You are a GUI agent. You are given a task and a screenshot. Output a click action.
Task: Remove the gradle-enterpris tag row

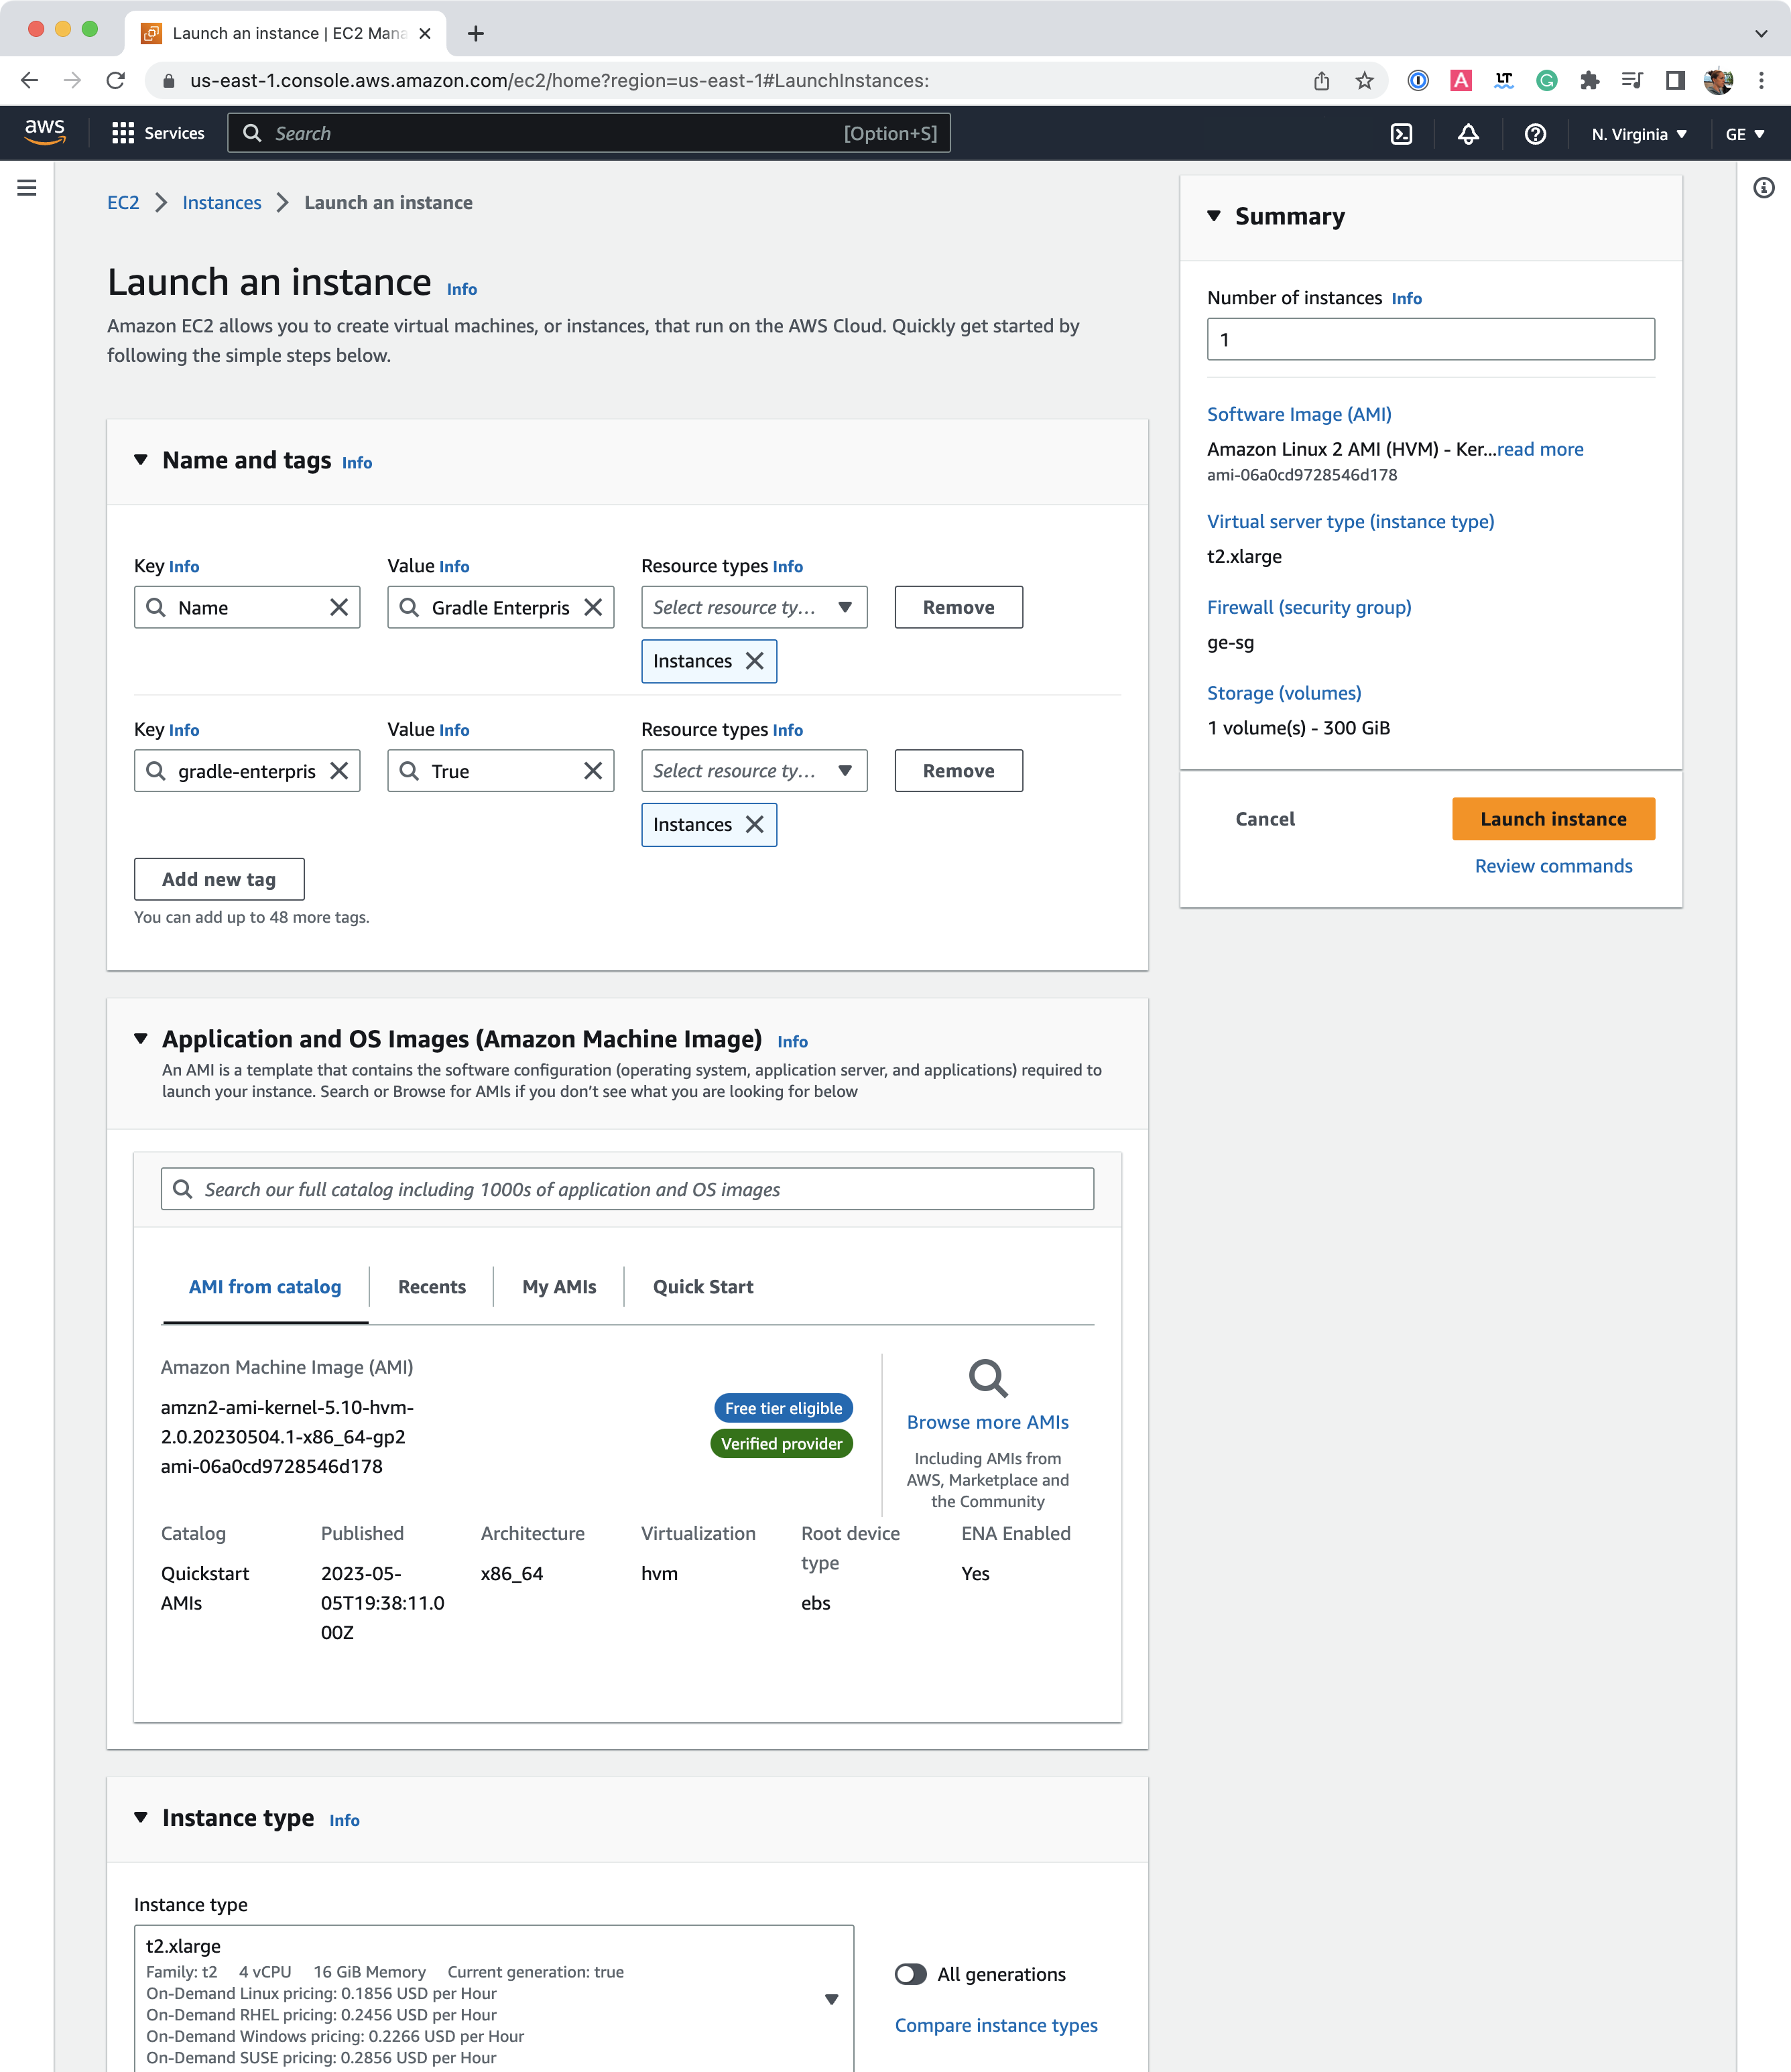958,770
